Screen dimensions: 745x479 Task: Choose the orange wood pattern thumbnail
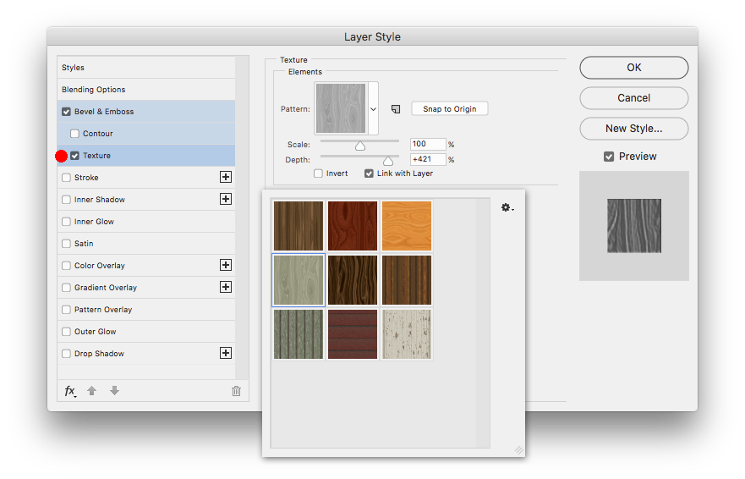407,226
